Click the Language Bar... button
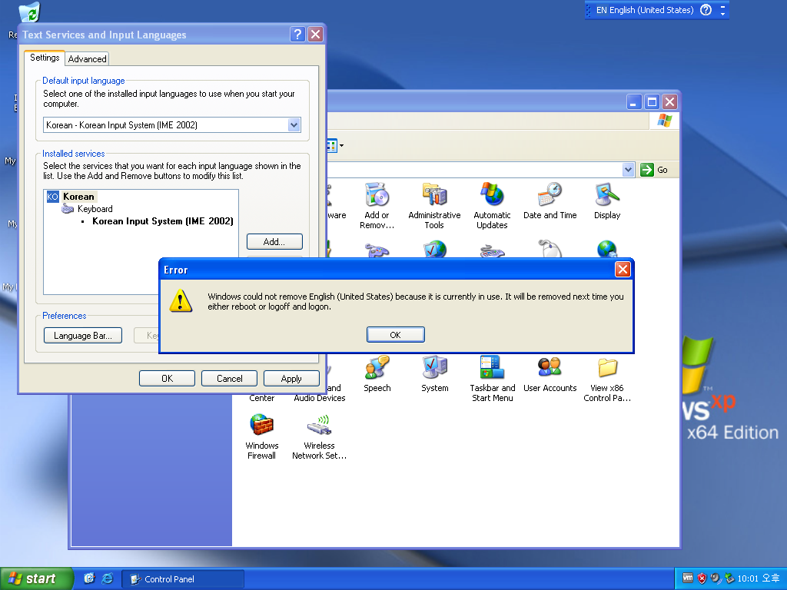 point(83,336)
